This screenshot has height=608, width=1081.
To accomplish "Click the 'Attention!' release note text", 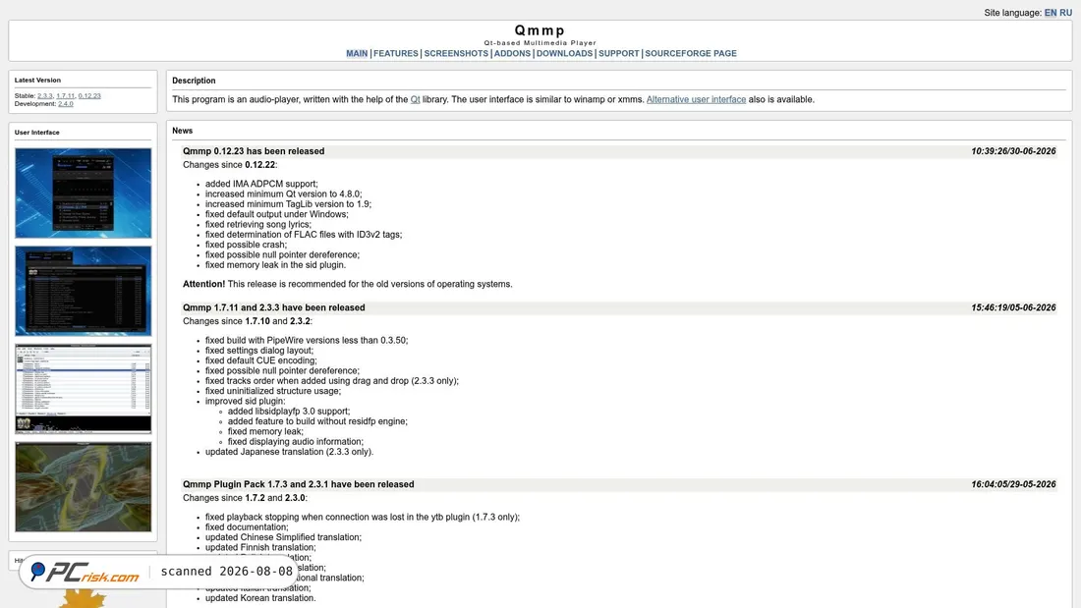I will pyautogui.click(x=348, y=284).
